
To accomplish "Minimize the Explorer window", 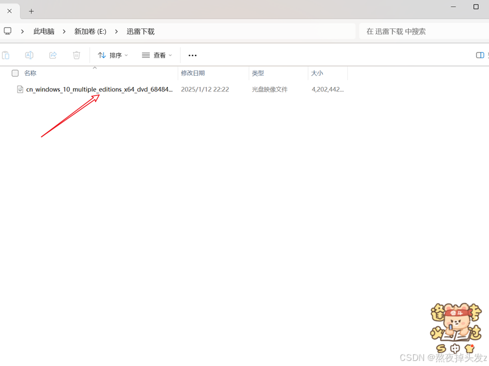I will pyautogui.click(x=453, y=7).
